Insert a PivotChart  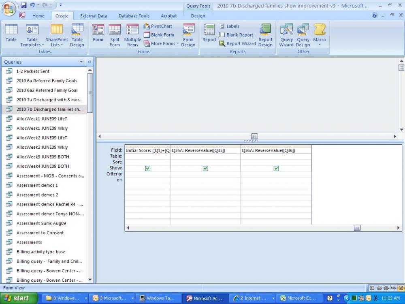(158, 26)
